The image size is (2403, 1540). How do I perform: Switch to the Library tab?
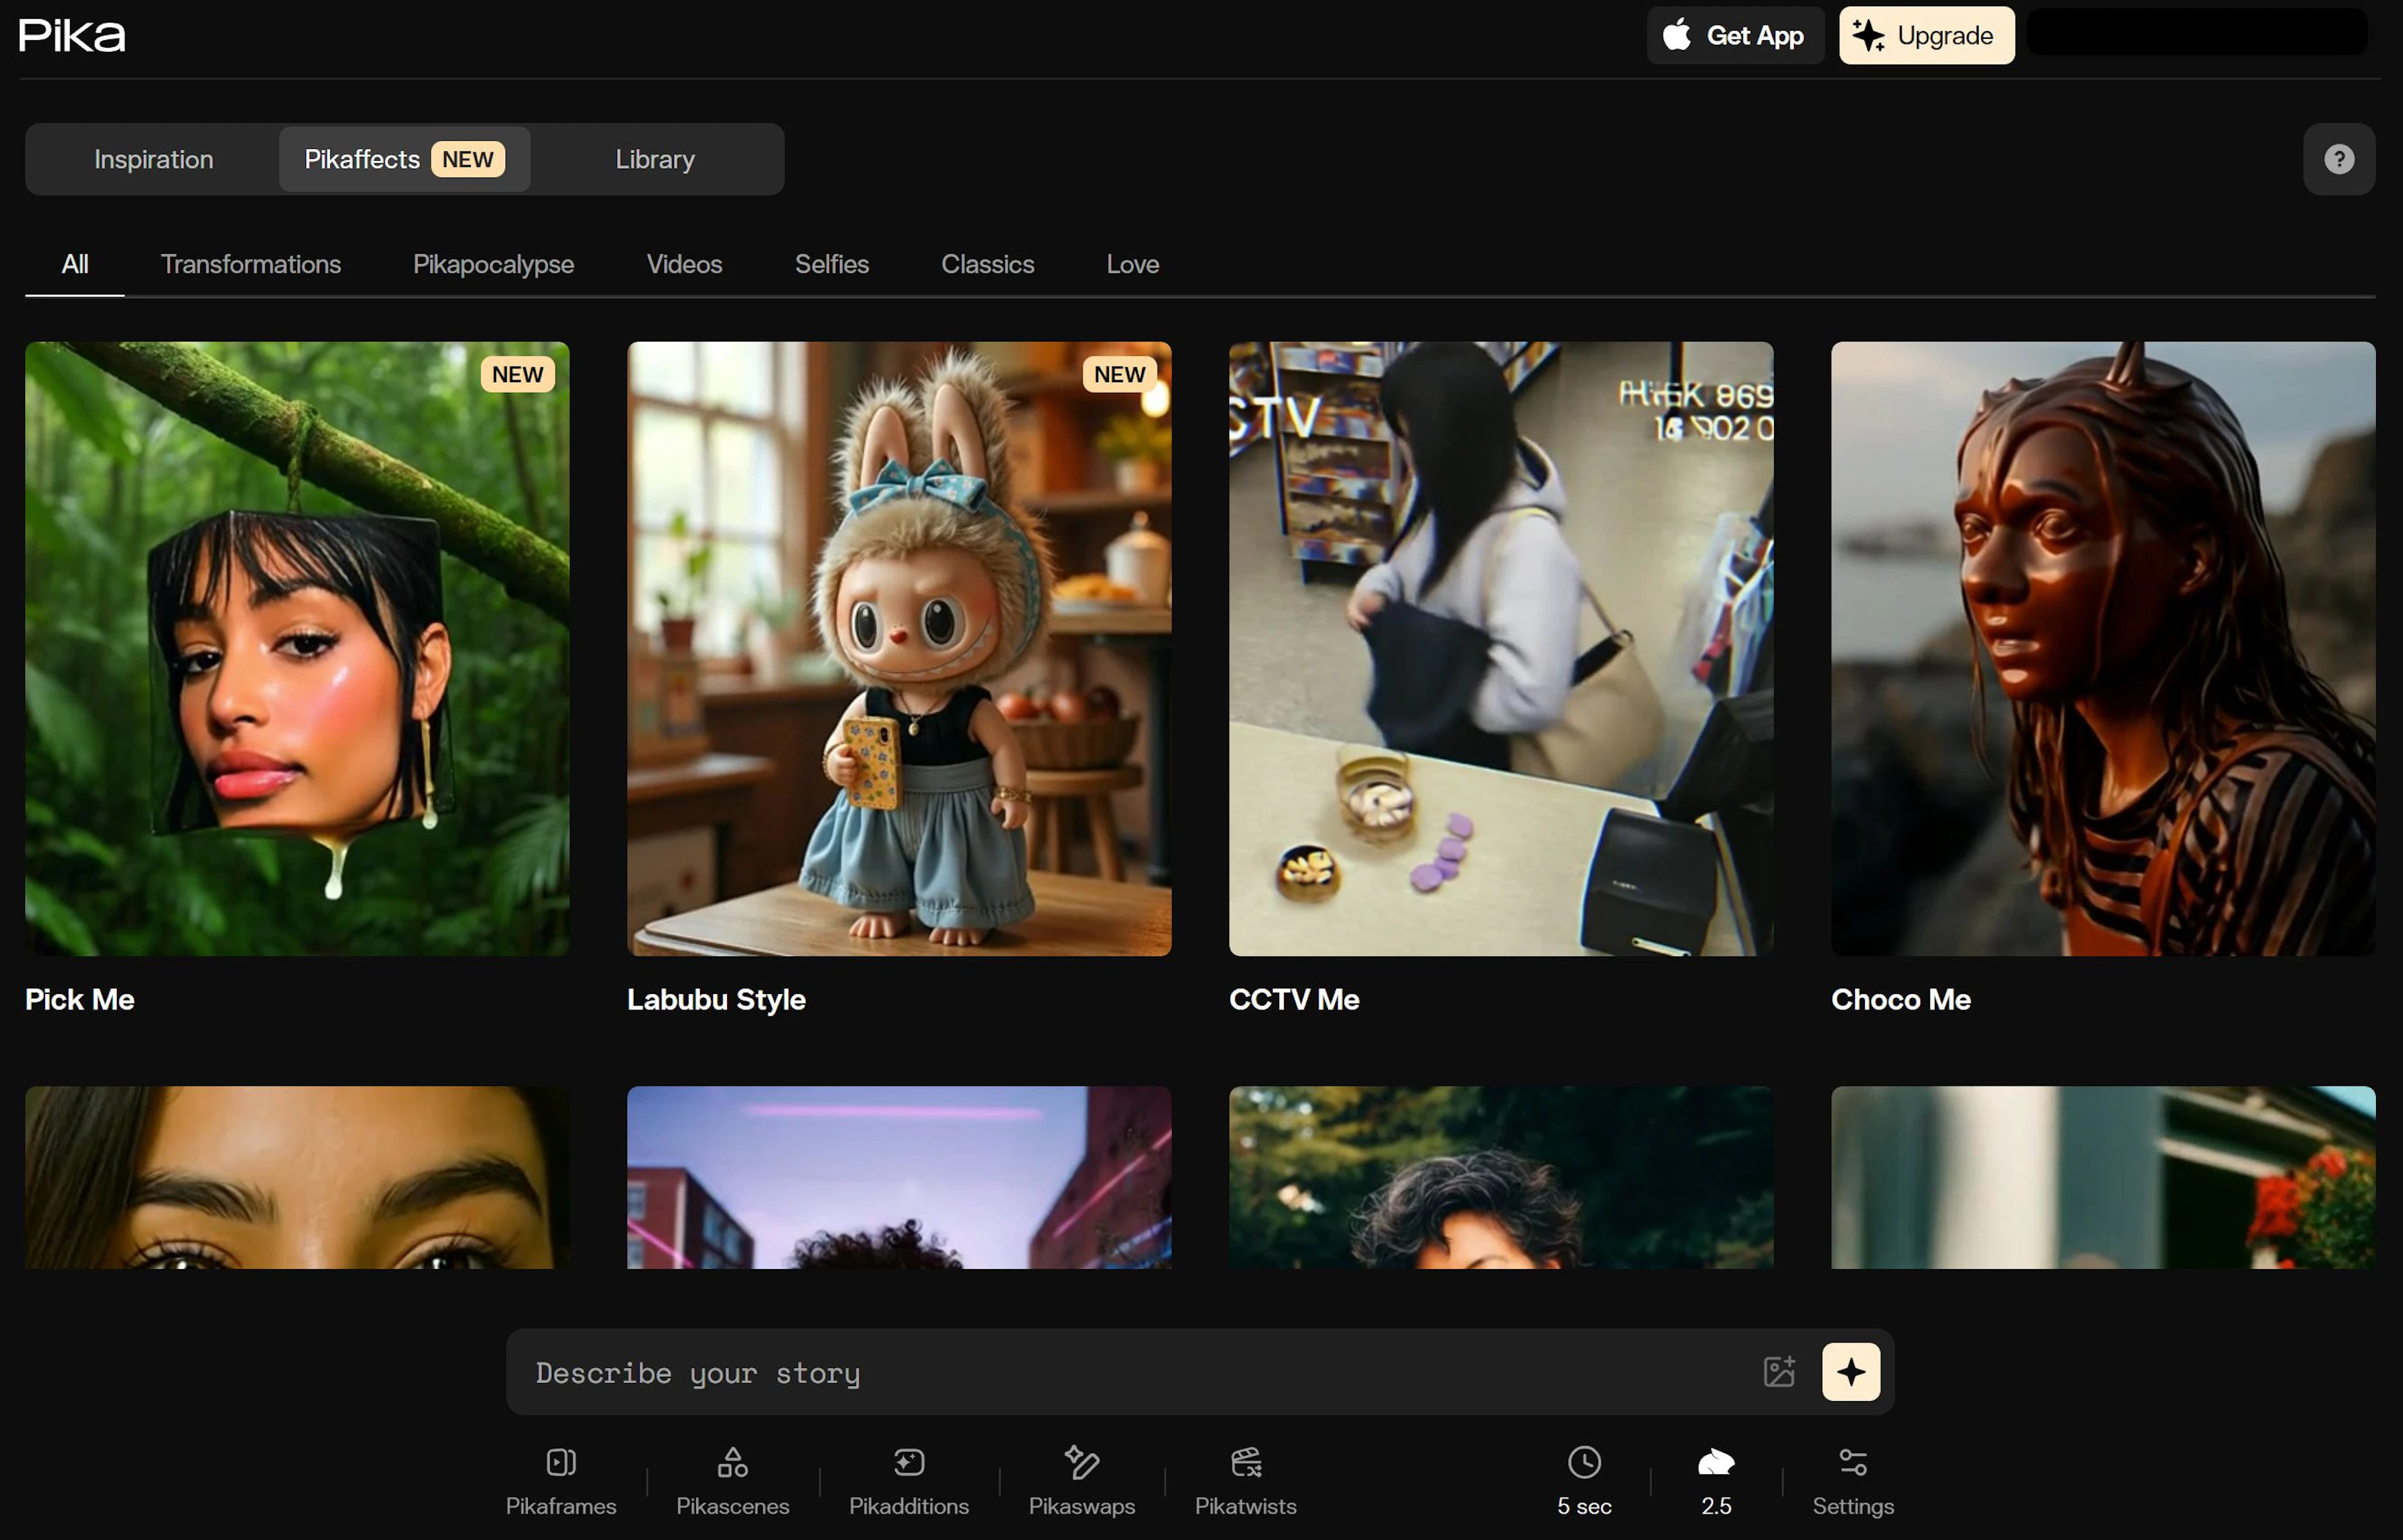click(x=655, y=159)
